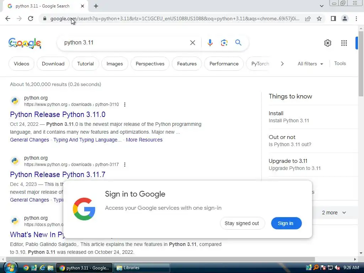Open the search Tools option

tap(340, 63)
